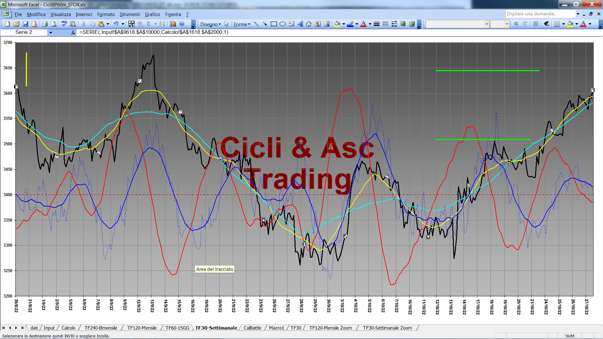Click the Serie 2 Name Box
The height and width of the screenshot is (339, 603).
pos(24,32)
